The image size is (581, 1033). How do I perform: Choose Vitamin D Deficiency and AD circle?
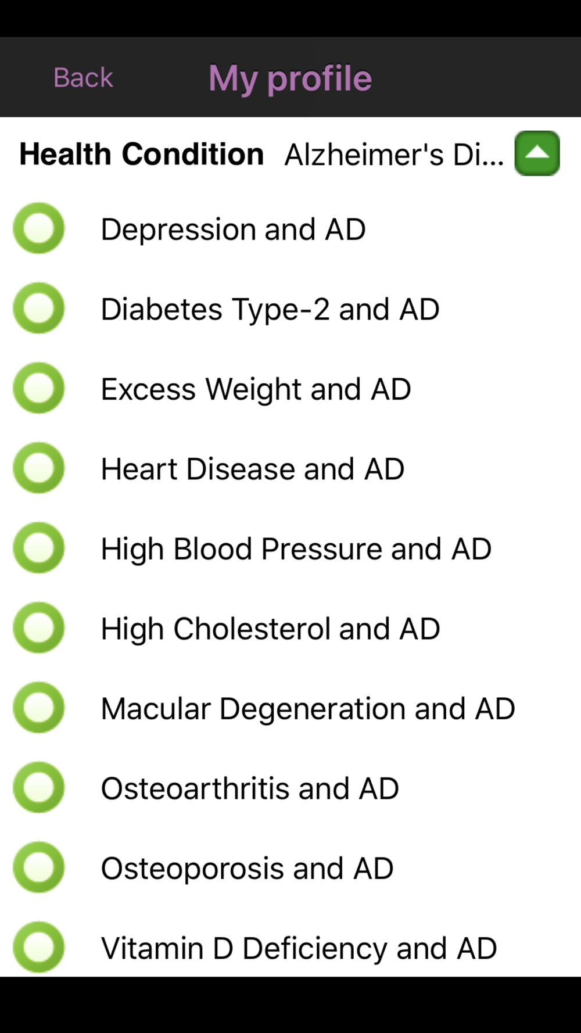[x=39, y=947]
